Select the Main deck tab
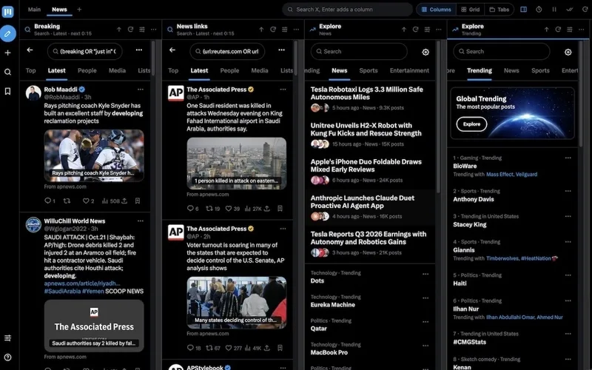The image size is (592, 370). [34, 10]
